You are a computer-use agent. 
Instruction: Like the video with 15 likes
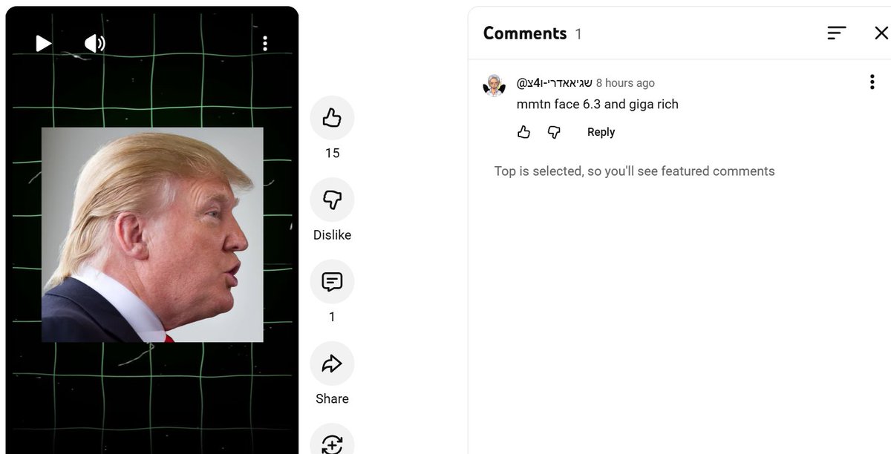point(332,117)
